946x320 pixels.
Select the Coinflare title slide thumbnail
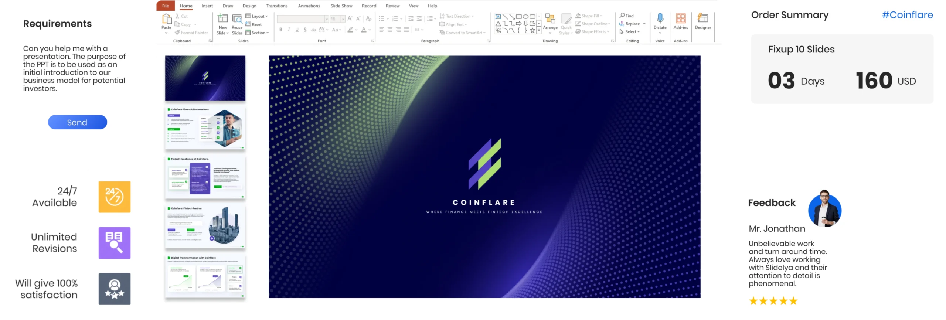pyautogui.click(x=205, y=78)
